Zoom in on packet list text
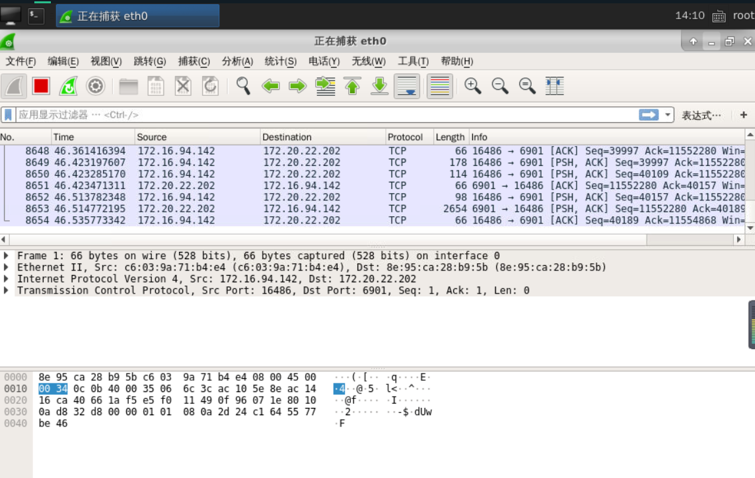 point(474,85)
